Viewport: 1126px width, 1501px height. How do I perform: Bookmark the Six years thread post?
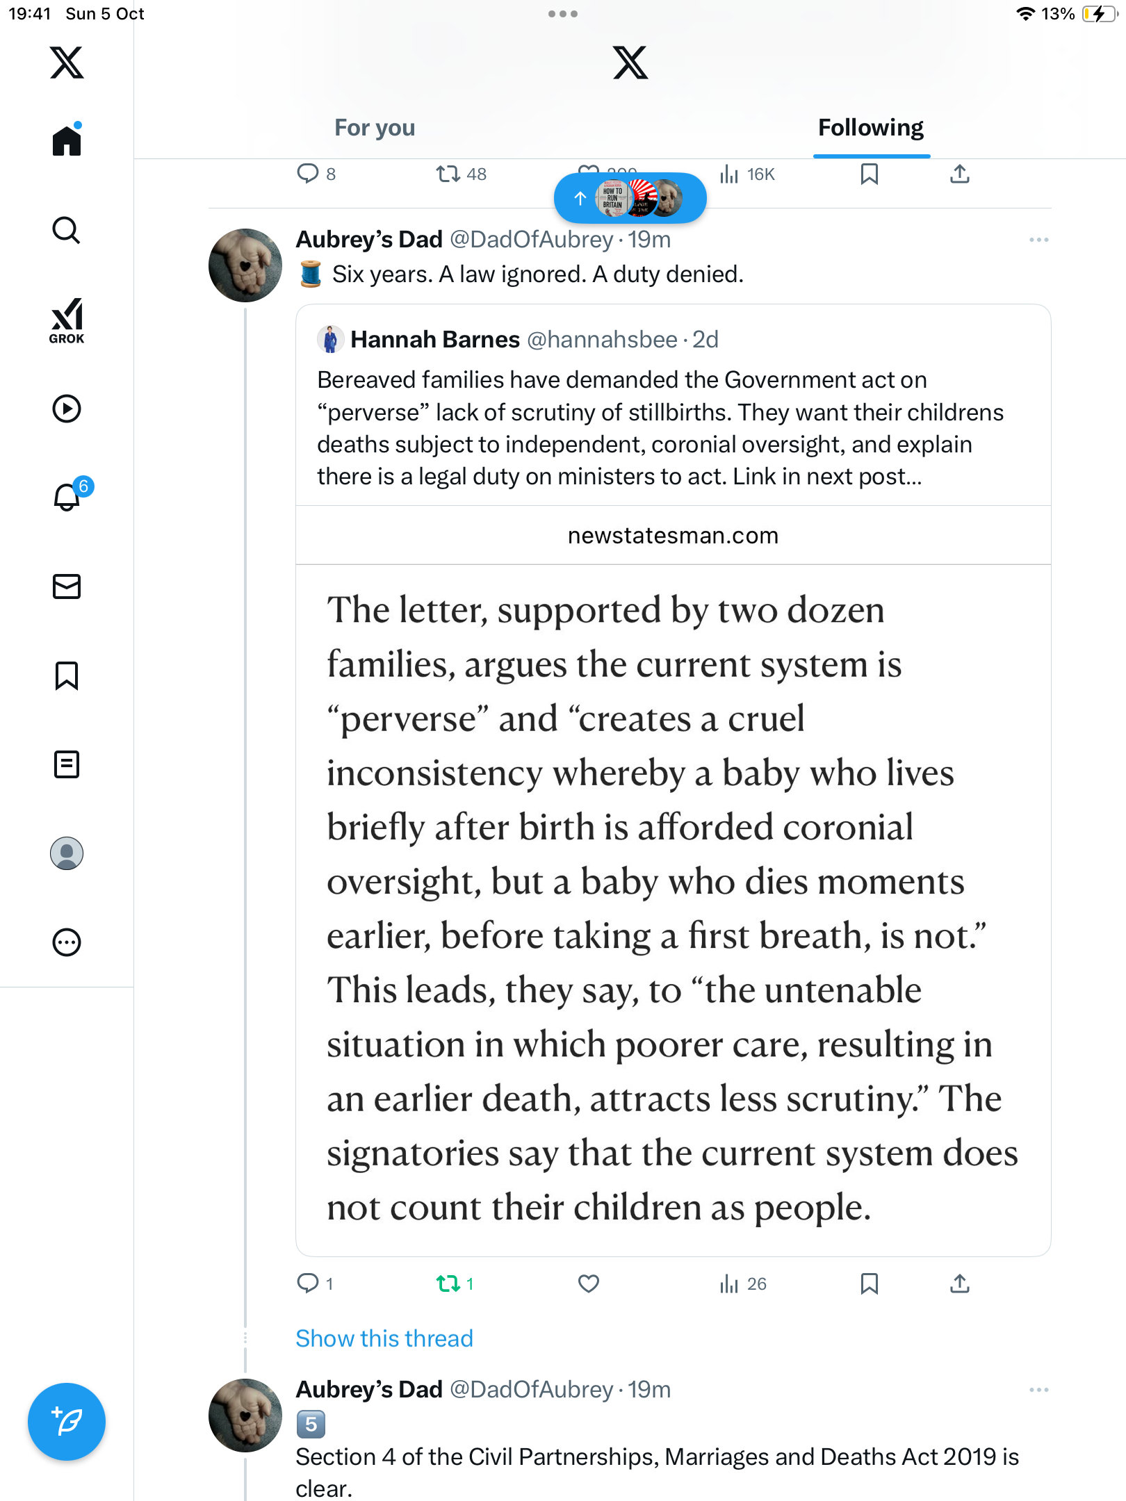click(x=869, y=1283)
